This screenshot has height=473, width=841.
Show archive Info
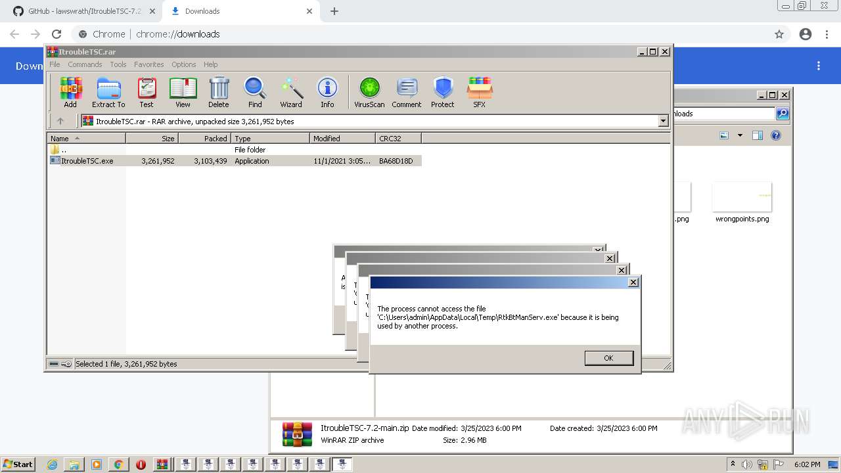click(x=327, y=92)
